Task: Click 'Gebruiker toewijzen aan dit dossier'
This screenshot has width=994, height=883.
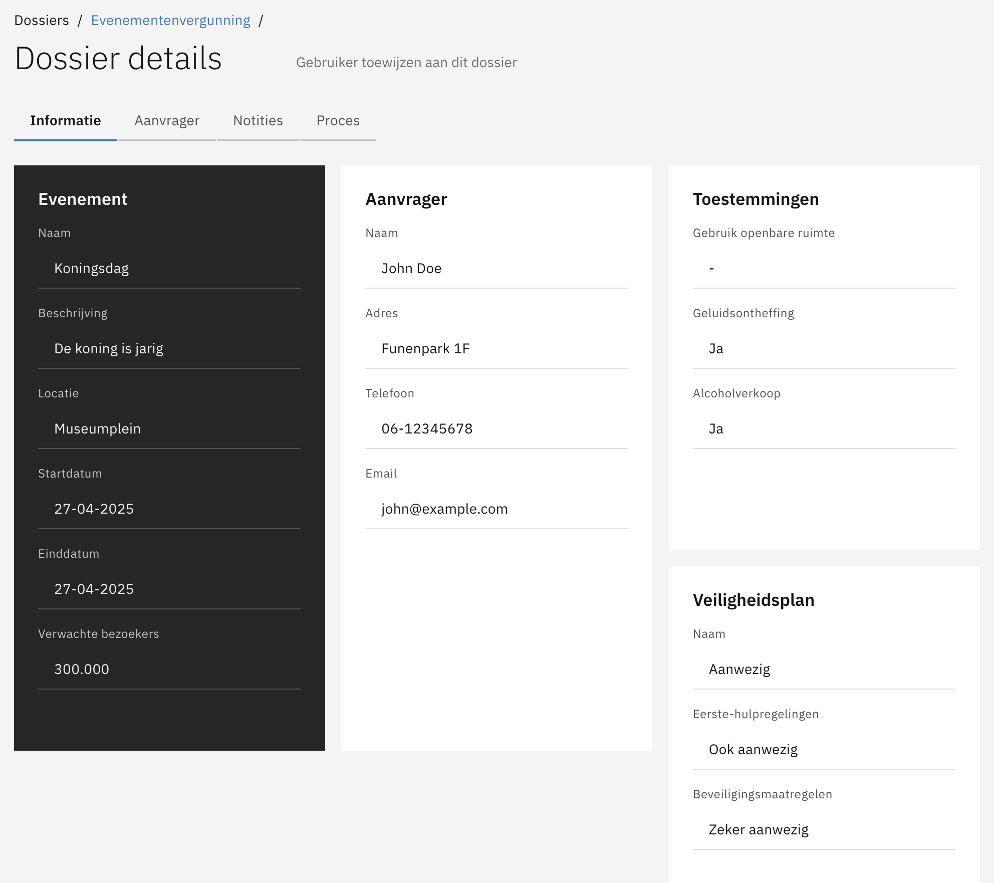Action: tap(406, 63)
